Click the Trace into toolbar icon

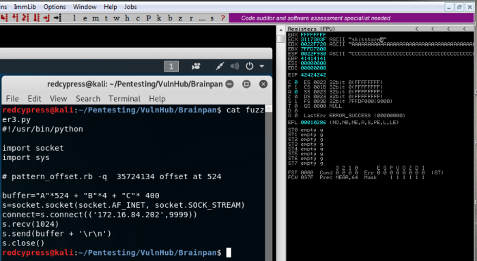tap(25, 18)
